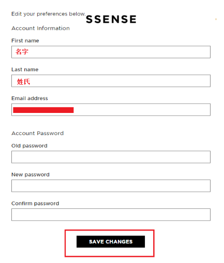The width and height of the screenshot is (224, 263).
Task: Click the Email address label
Action: point(29,98)
